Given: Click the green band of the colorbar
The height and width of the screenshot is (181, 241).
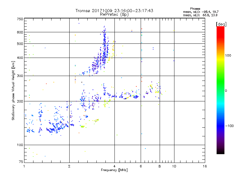Looking at the screenshot, I should click(221, 81).
